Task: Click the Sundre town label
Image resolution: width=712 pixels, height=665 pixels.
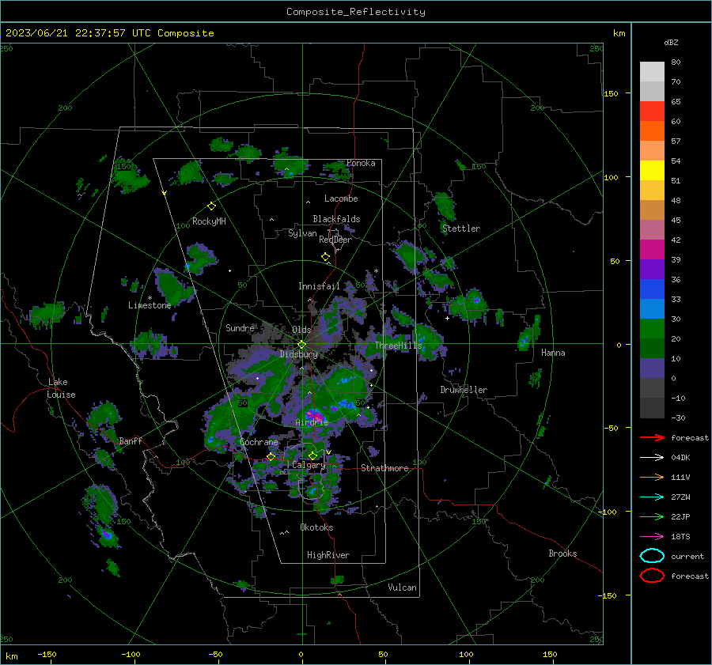Action: coord(240,328)
